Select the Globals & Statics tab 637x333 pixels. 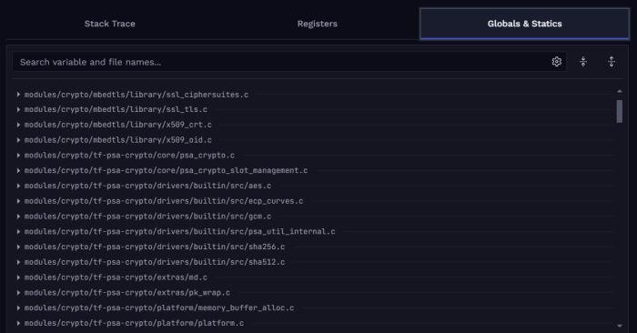[x=524, y=24]
